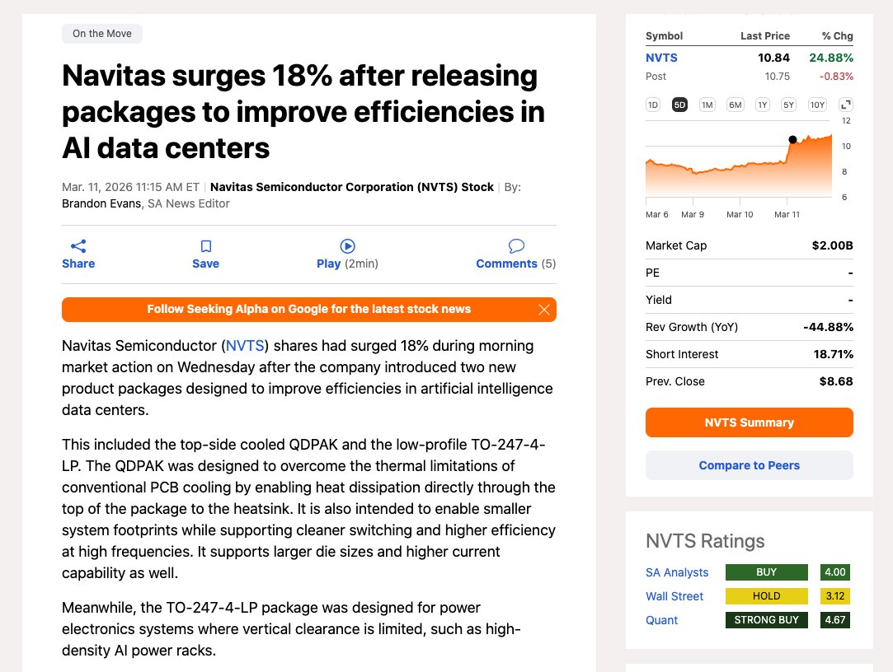The height and width of the screenshot is (672, 893).
Task: Open Navitas Semiconductor Corporation (NVTS) Stock link
Action: coord(352,187)
